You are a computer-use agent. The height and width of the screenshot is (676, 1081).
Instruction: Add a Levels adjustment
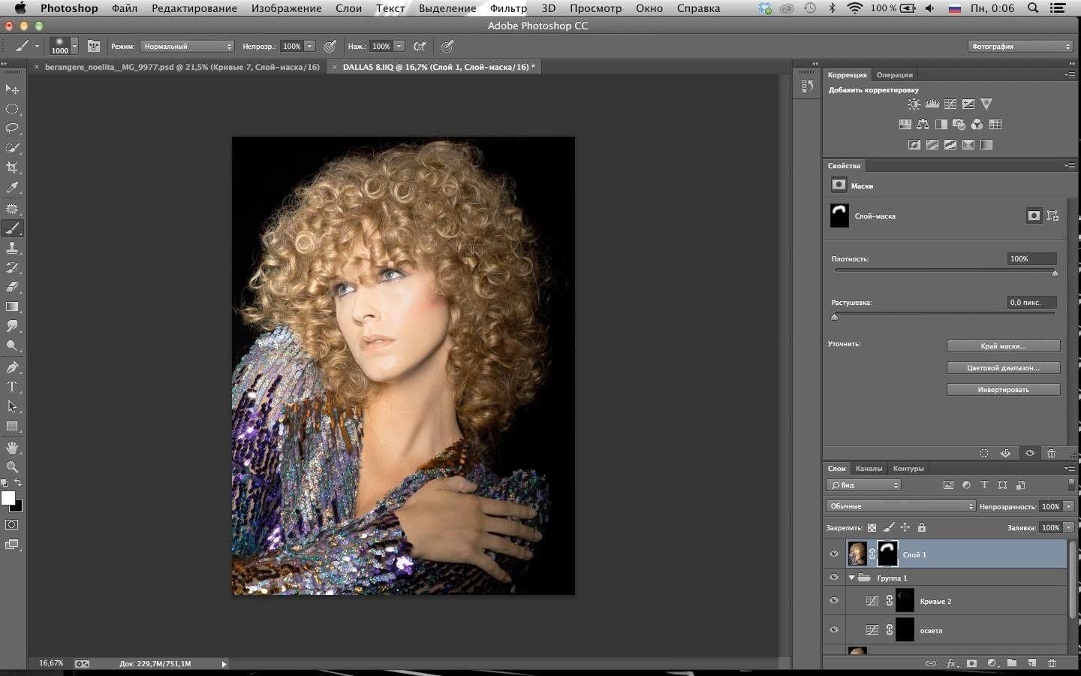coord(932,104)
